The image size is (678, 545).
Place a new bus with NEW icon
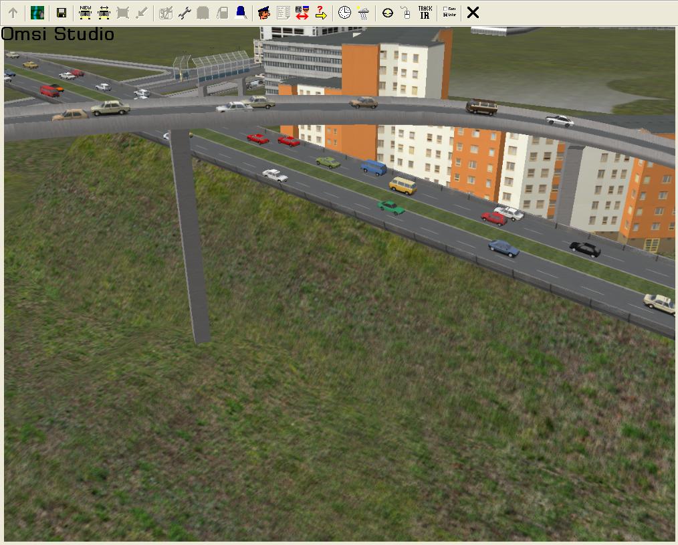click(x=85, y=13)
